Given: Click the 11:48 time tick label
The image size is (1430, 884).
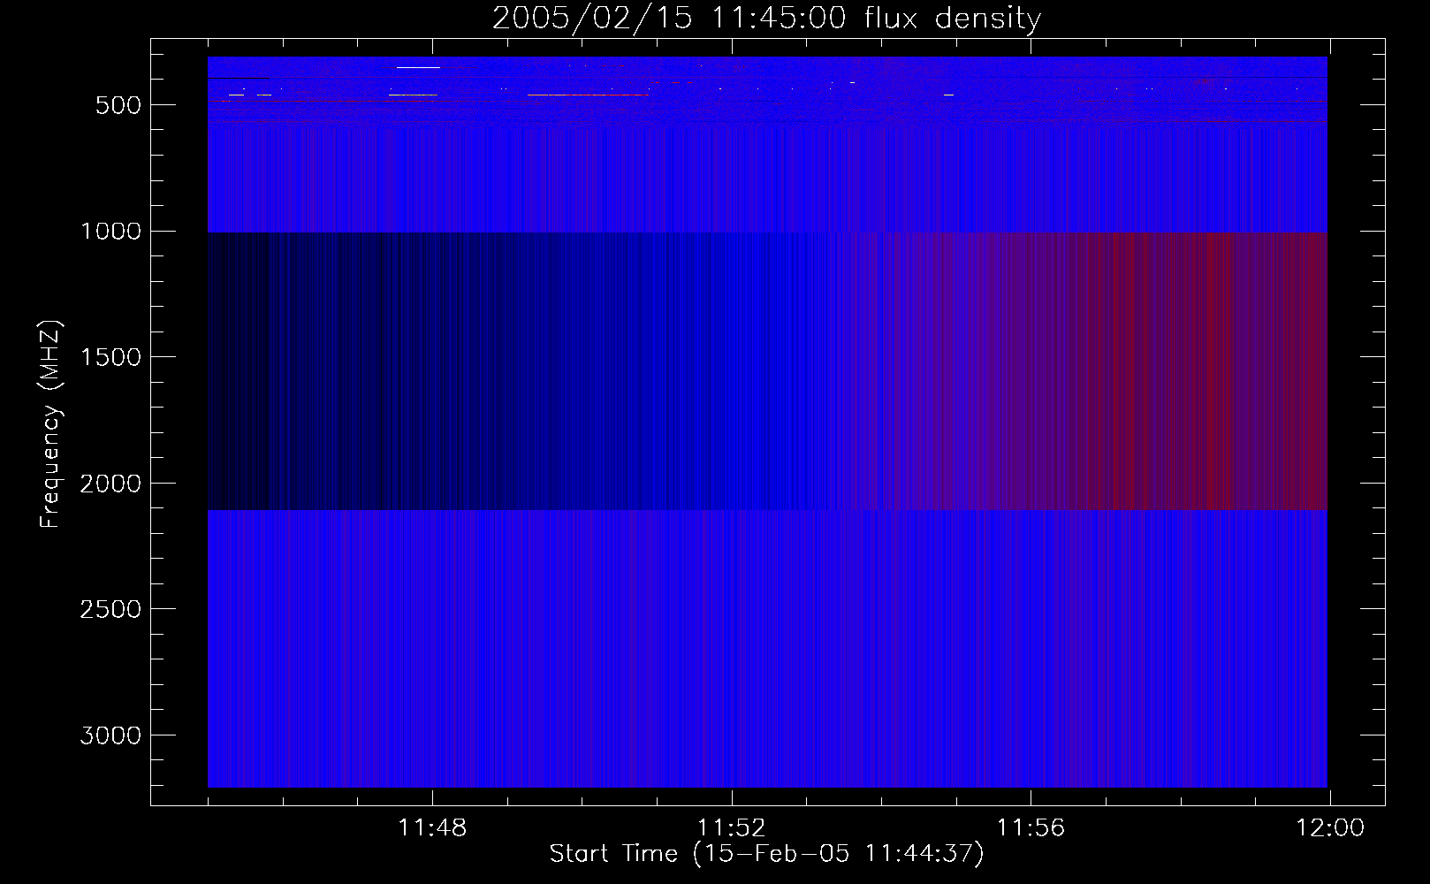Looking at the screenshot, I should coord(432,828).
